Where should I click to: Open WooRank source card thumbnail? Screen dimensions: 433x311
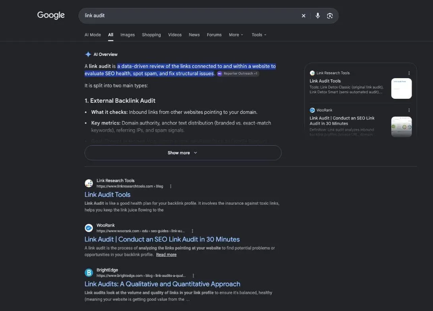402,127
